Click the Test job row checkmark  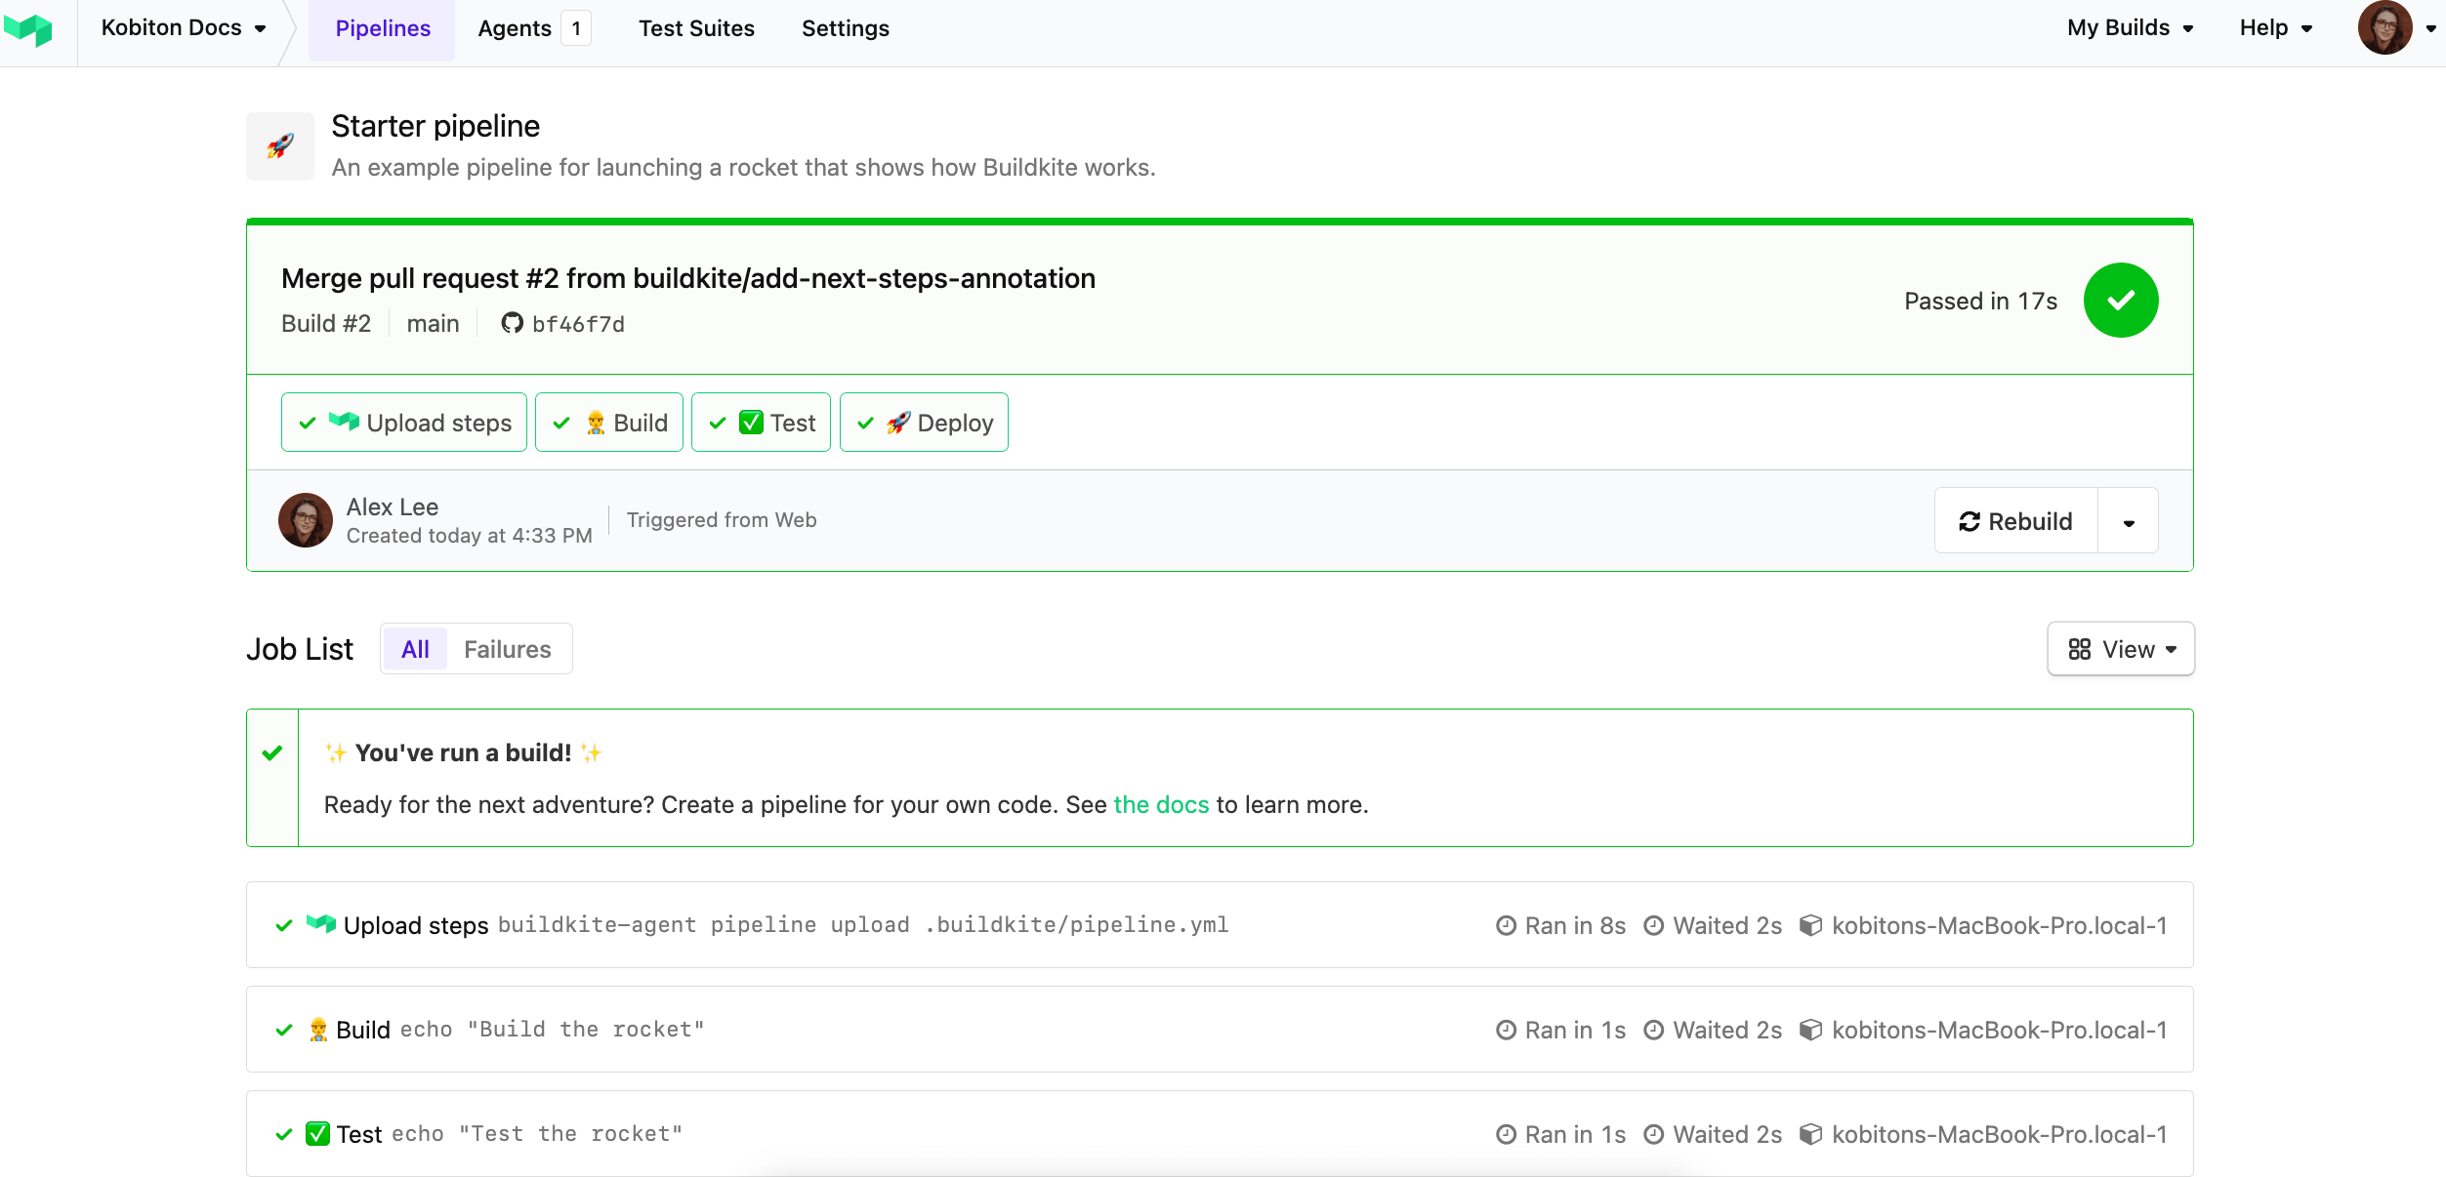284,1134
